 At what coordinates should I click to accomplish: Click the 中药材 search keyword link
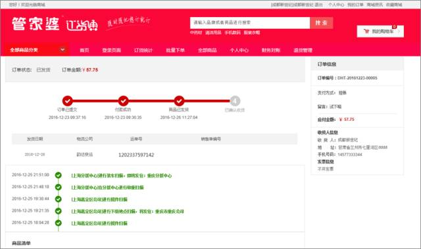[x=196, y=32]
